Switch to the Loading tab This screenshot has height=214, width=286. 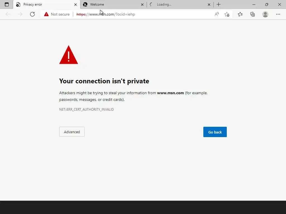179,4
